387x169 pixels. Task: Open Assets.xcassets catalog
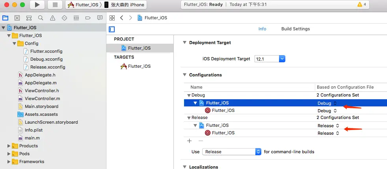click(41, 115)
